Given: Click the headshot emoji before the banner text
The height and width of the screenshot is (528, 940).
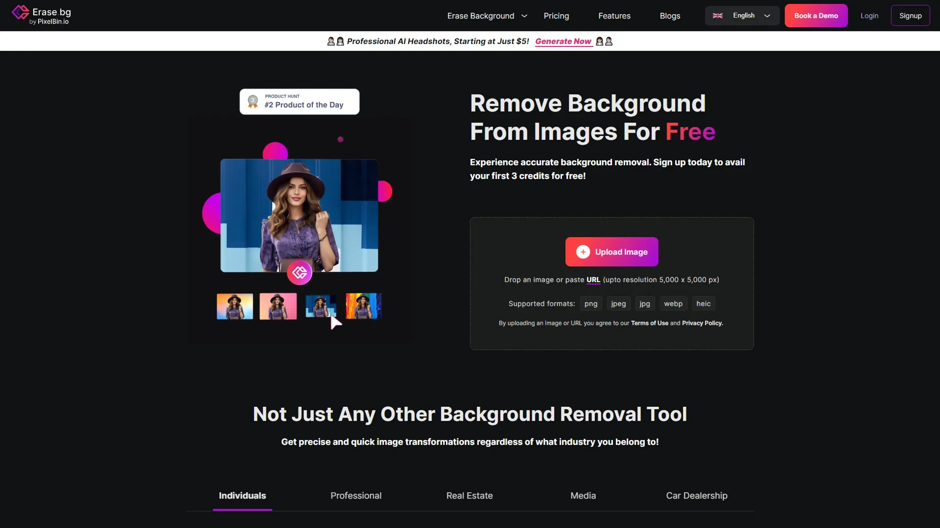Looking at the screenshot, I should click(335, 42).
